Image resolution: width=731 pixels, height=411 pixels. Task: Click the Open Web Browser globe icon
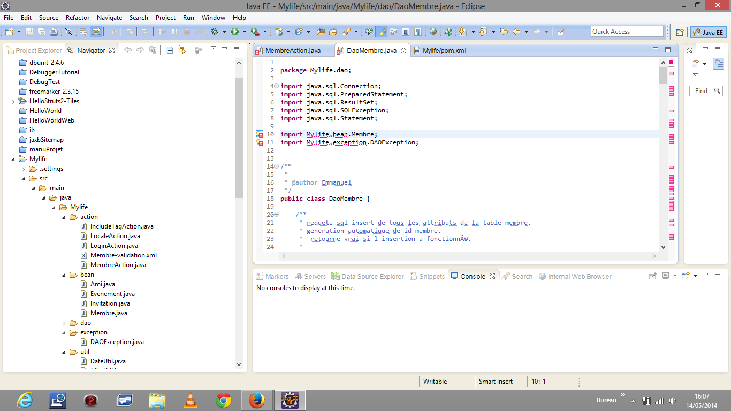point(433,32)
